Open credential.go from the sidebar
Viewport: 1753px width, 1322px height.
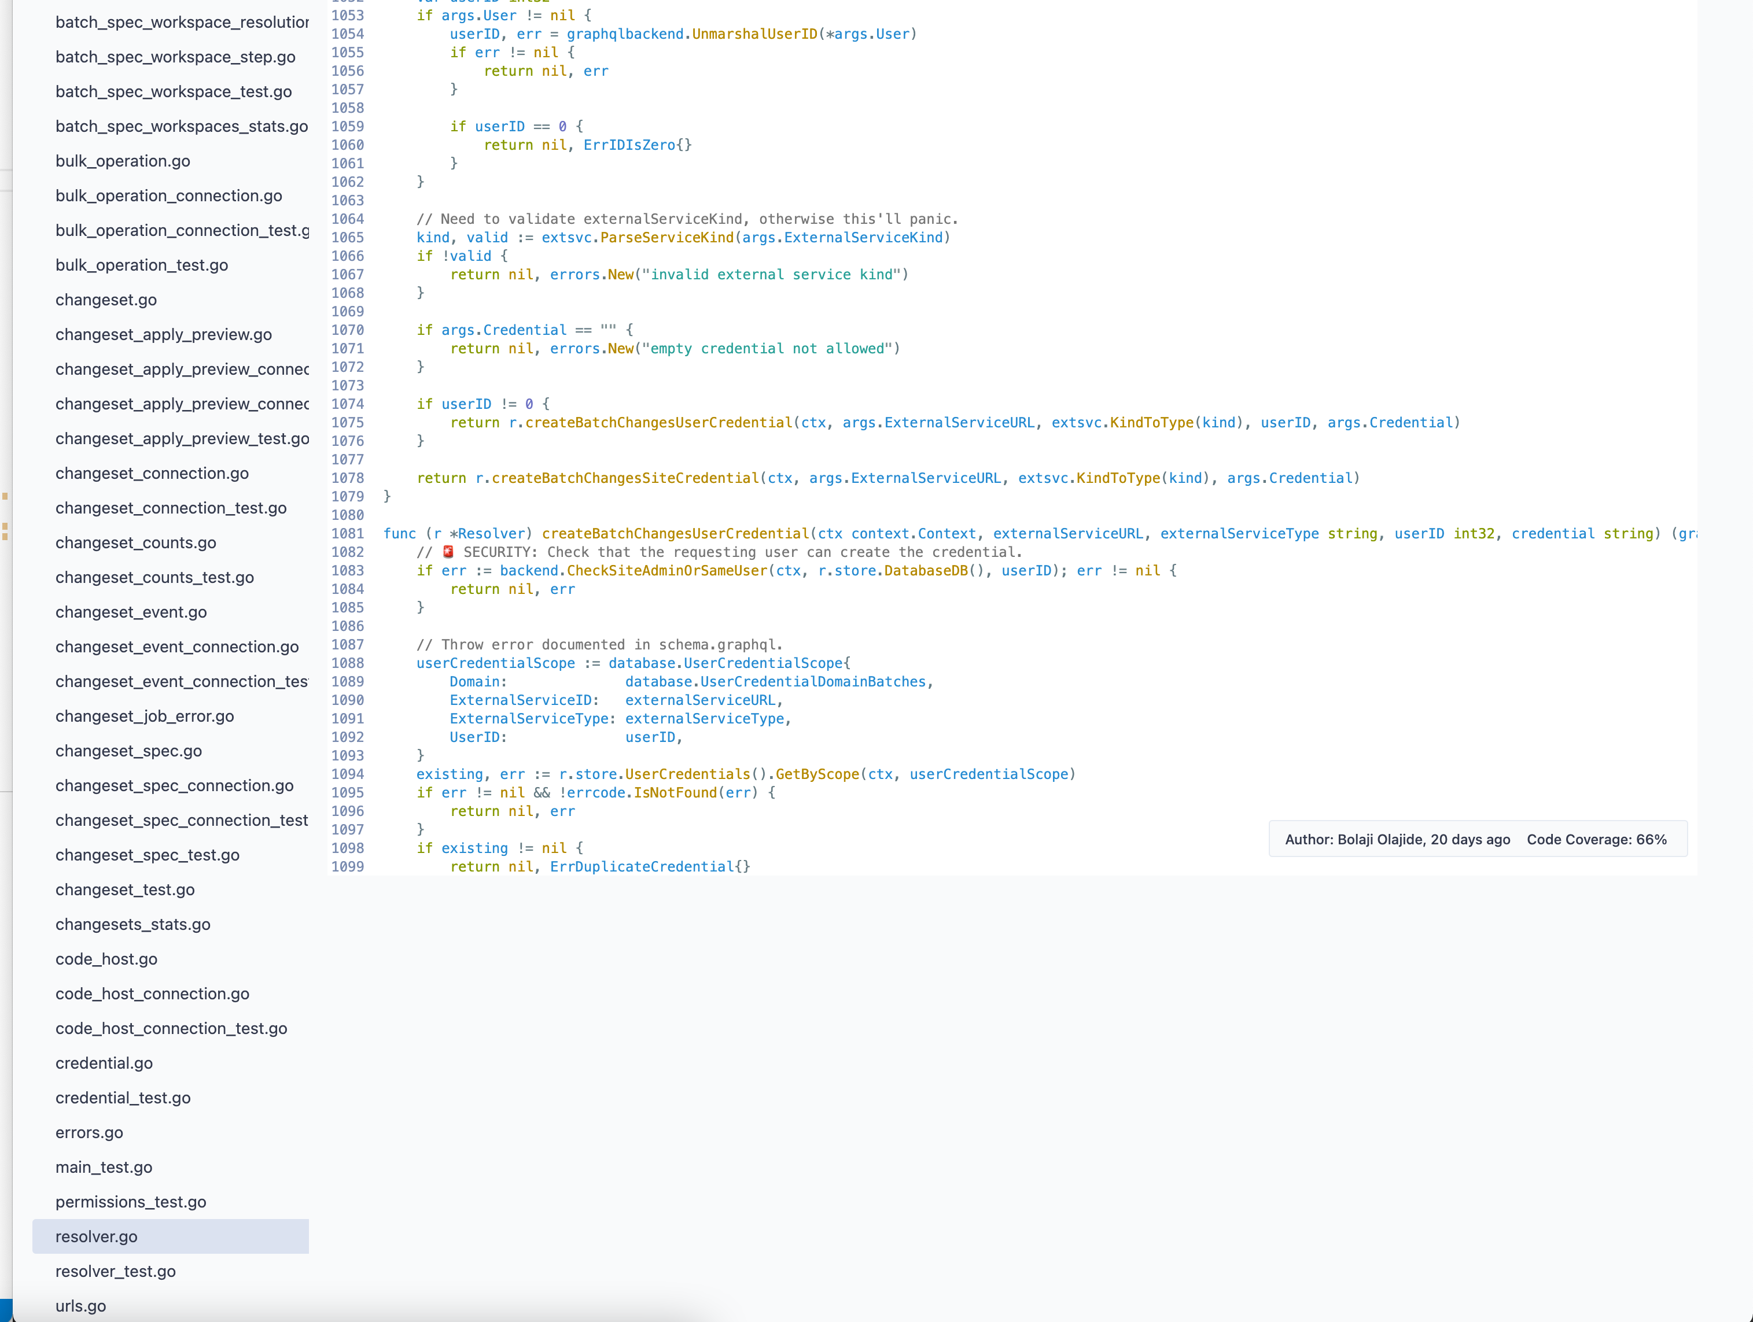click(x=104, y=1063)
